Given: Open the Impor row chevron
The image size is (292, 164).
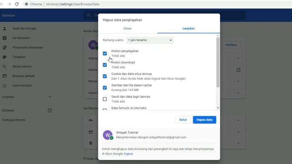Looking at the screenshot, I should 238,93.
